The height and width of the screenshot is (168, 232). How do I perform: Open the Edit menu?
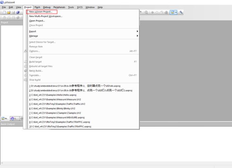click(x=11, y=7)
